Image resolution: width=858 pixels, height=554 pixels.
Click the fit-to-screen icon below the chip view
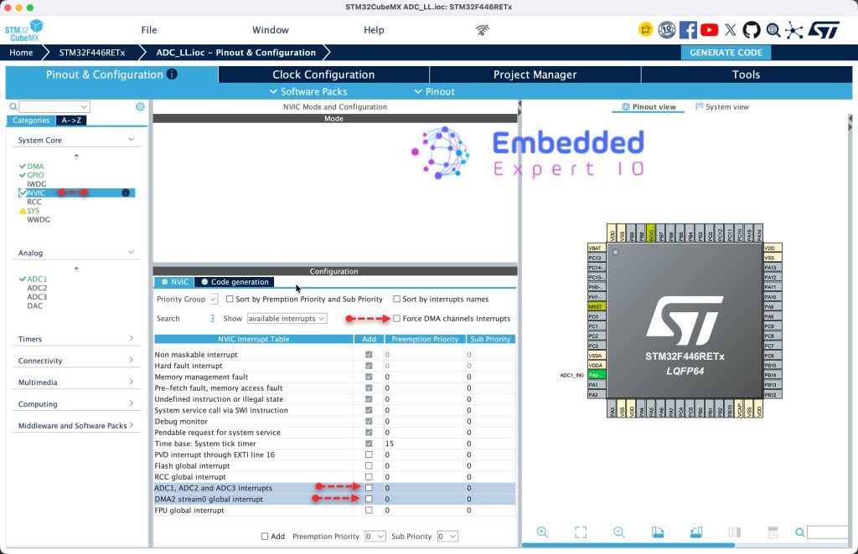coord(581,532)
